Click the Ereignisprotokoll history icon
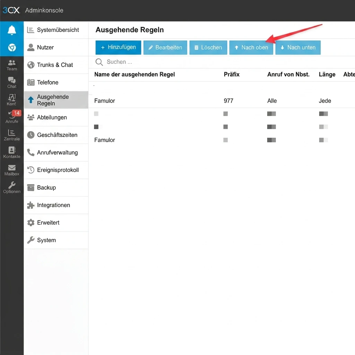Image resolution: width=355 pixels, height=355 pixels. pos(31,170)
